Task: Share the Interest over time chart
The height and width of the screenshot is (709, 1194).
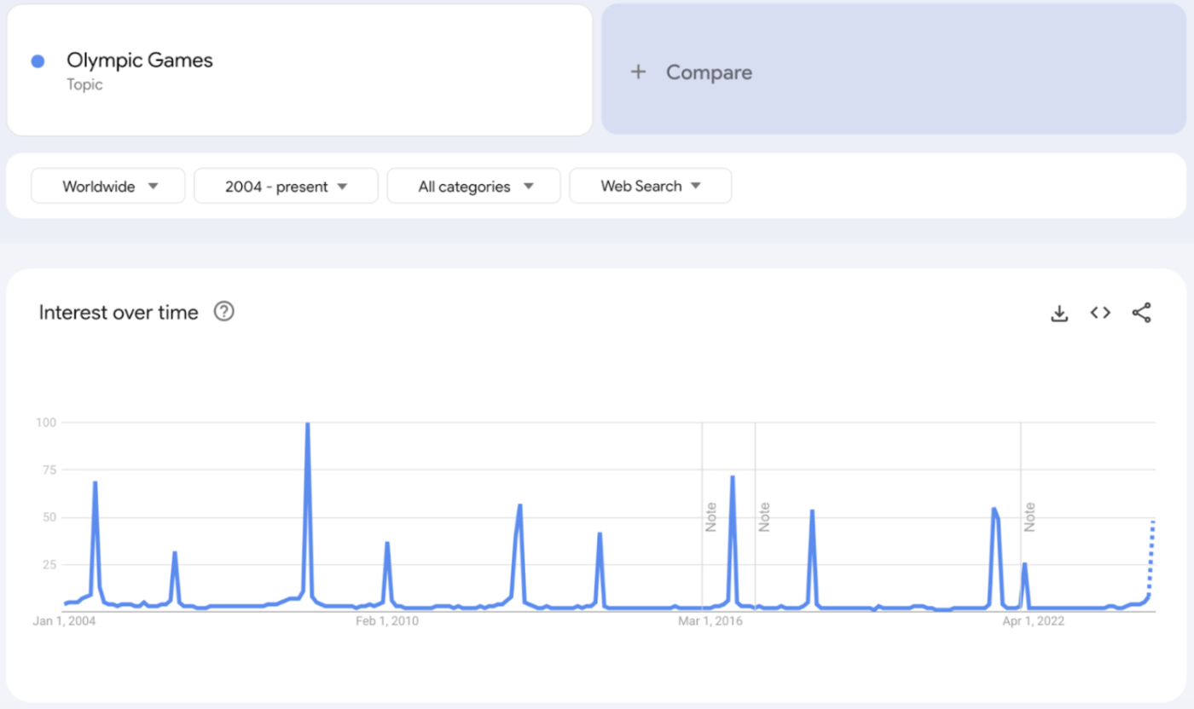Action: (x=1142, y=313)
